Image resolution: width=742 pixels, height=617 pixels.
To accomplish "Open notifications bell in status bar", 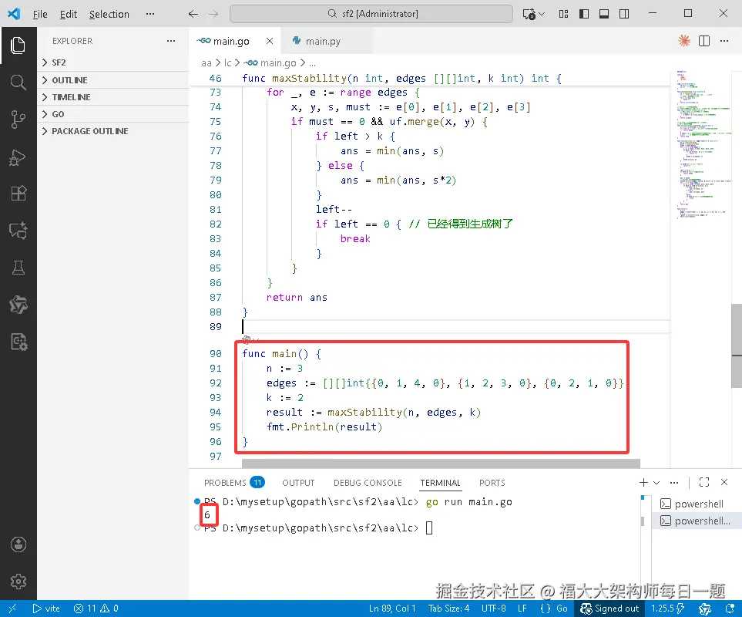I will [x=729, y=609].
